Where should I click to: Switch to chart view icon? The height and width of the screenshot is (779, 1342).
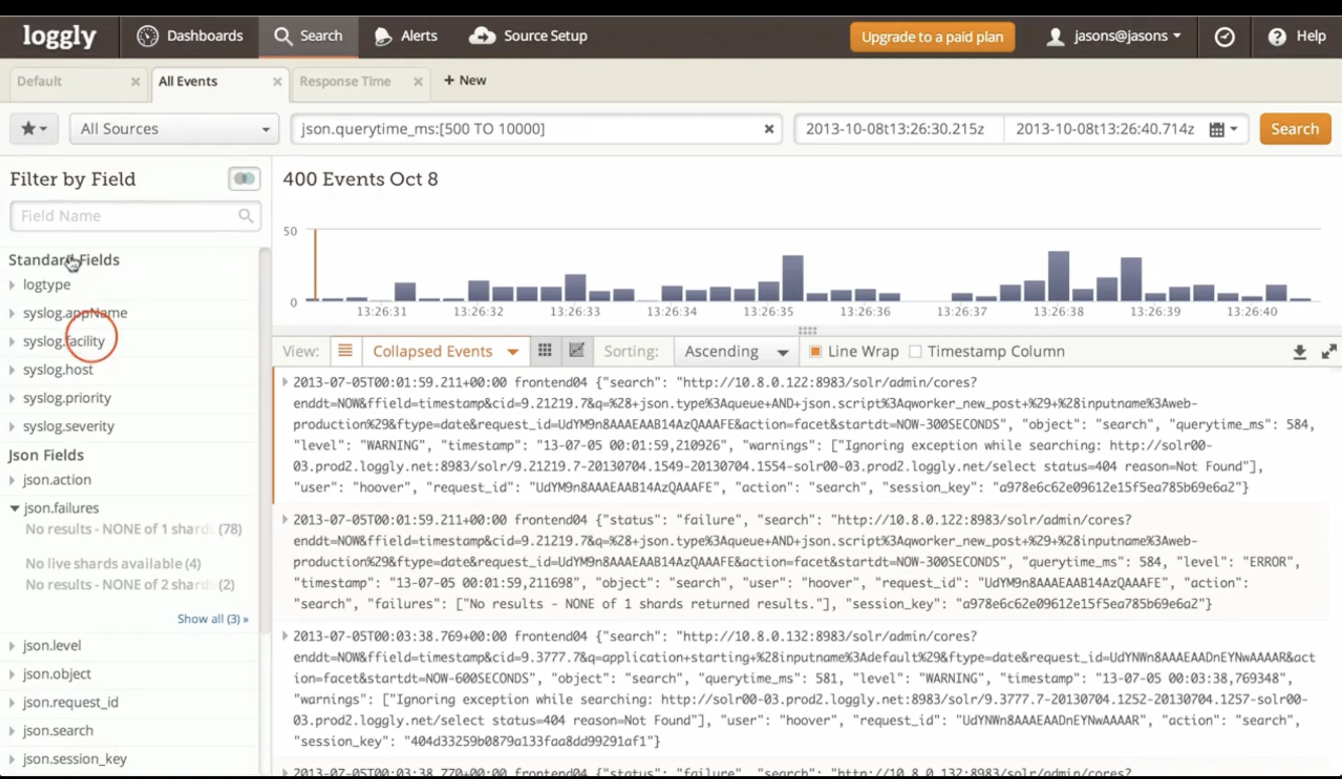click(x=577, y=350)
